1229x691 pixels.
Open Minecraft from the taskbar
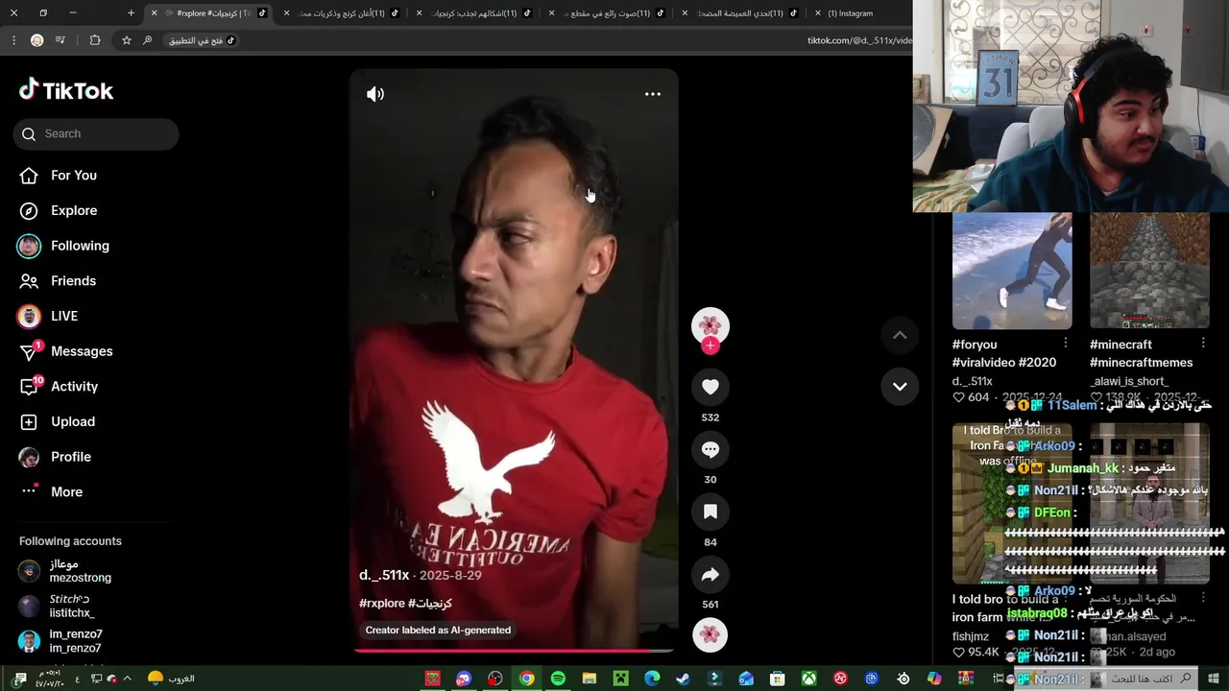click(620, 679)
